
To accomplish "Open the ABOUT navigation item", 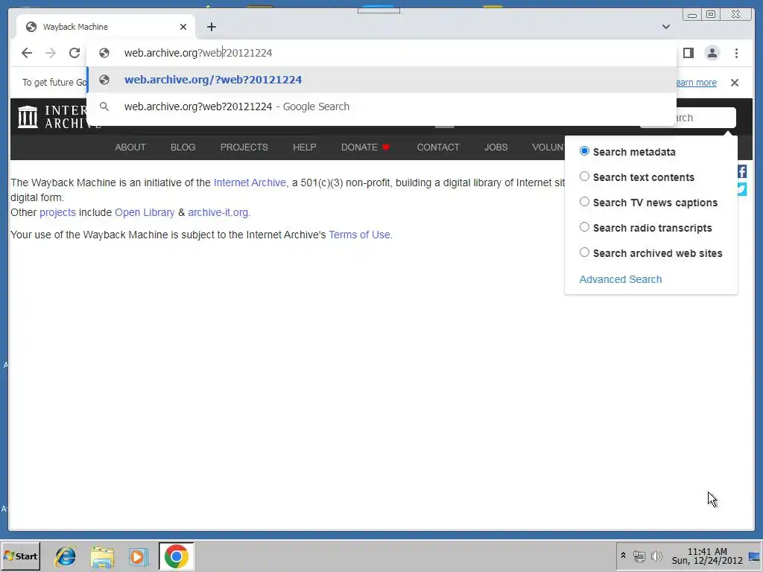I will [130, 147].
